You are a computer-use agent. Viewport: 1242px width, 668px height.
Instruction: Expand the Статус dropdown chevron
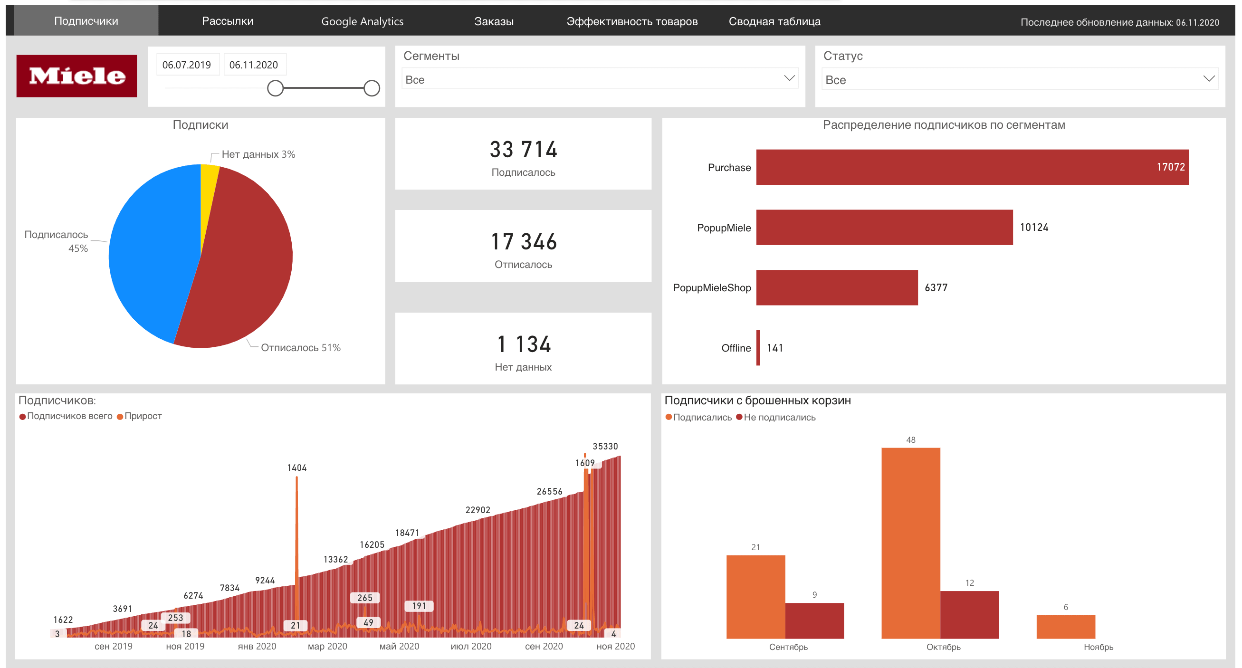(x=1209, y=79)
